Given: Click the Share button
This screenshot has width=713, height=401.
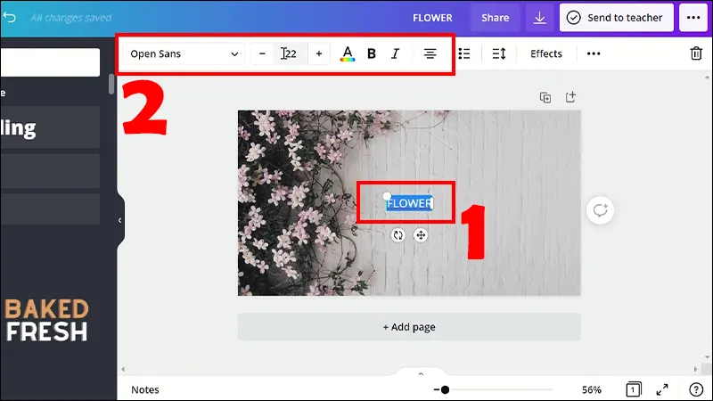Looking at the screenshot, I should click(x=496, y=18).
